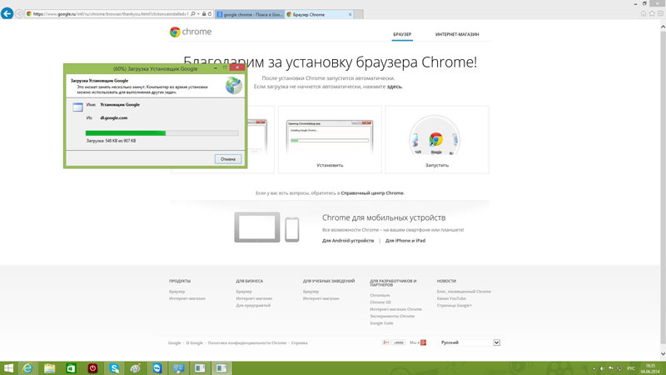666x375 pixels.
Task: Click the Chrome logo on the page header
Action: (x=191, y=32)
